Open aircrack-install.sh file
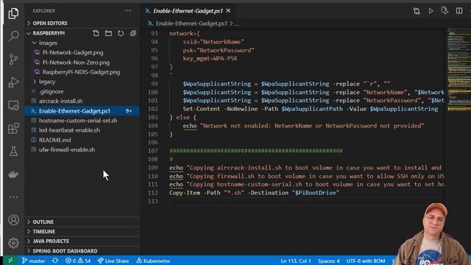 coord(60,101)
